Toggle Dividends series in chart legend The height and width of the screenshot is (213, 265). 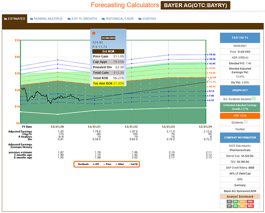[82, 164]
